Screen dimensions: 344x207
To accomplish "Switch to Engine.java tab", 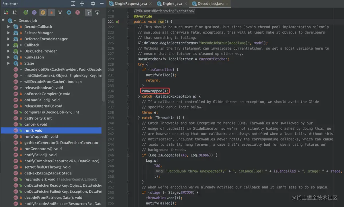I will (x=172, y=4).
